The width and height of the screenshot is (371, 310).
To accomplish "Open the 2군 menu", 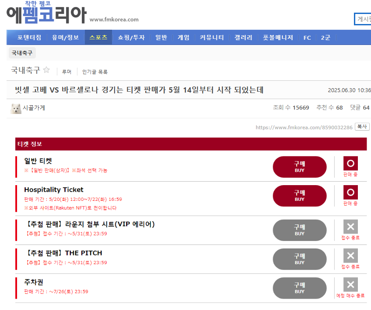I will [325, 38].
